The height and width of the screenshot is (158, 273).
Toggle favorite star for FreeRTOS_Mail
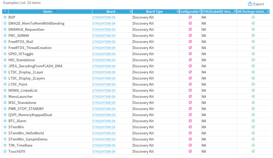pyautogui.click(x=5, y=42)
